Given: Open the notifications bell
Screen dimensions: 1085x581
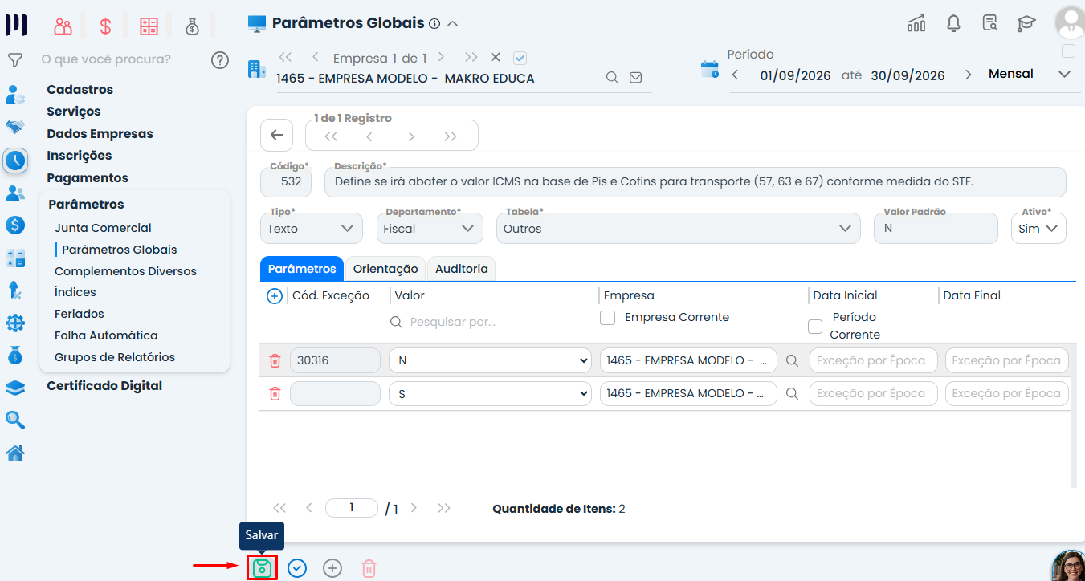Looking at the screenshot, I should point(953,23).
